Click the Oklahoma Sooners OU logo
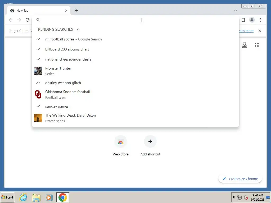 coord(38,94)
